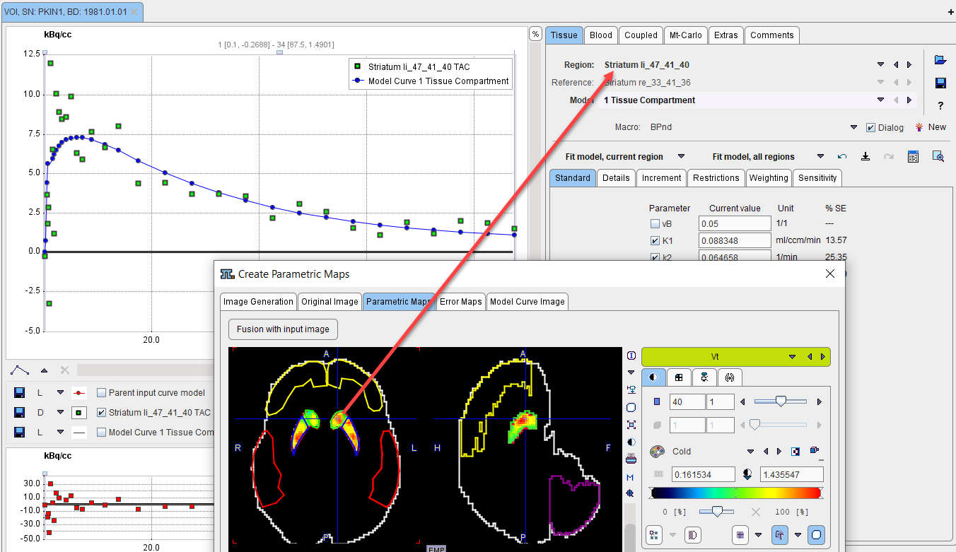Switch to the Blood tab
This screenshot has width=956, height=552.
point(601,35)
